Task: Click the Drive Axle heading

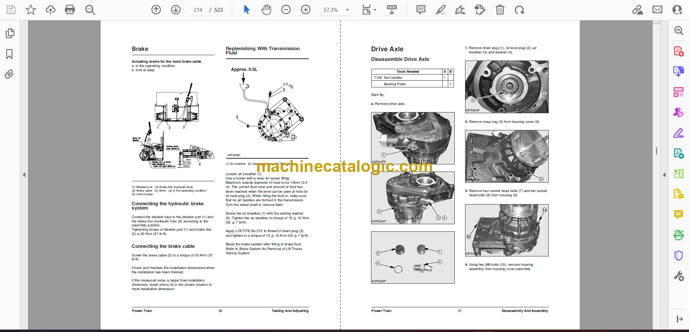Action: (x=387, y=49)
